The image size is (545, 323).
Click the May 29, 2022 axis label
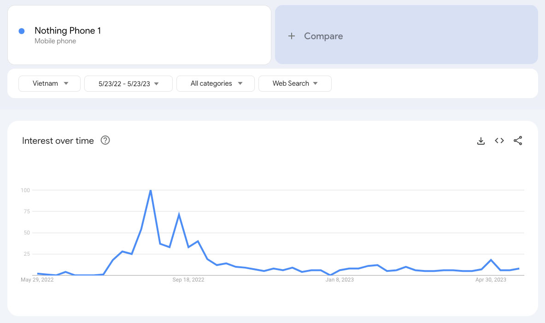(37, 280)
